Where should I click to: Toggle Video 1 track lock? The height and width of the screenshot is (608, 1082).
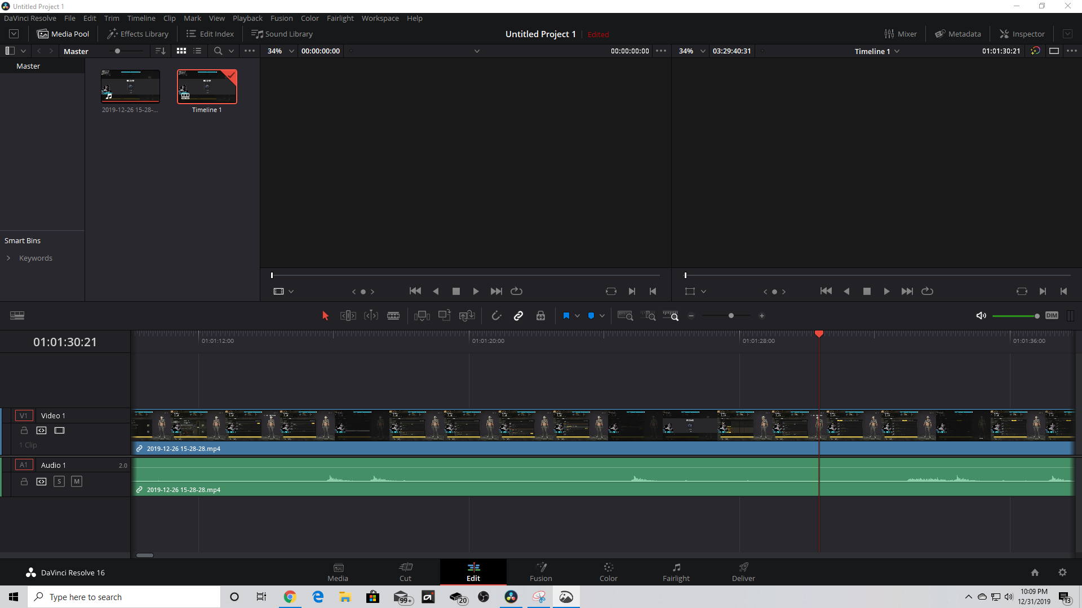click(x=24, y=430)
